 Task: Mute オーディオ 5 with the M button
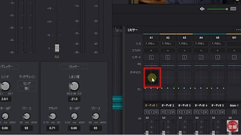222,112
